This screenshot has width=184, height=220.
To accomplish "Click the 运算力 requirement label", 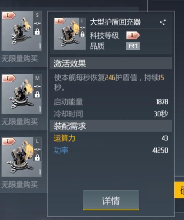I will click(x=64, y=138).
